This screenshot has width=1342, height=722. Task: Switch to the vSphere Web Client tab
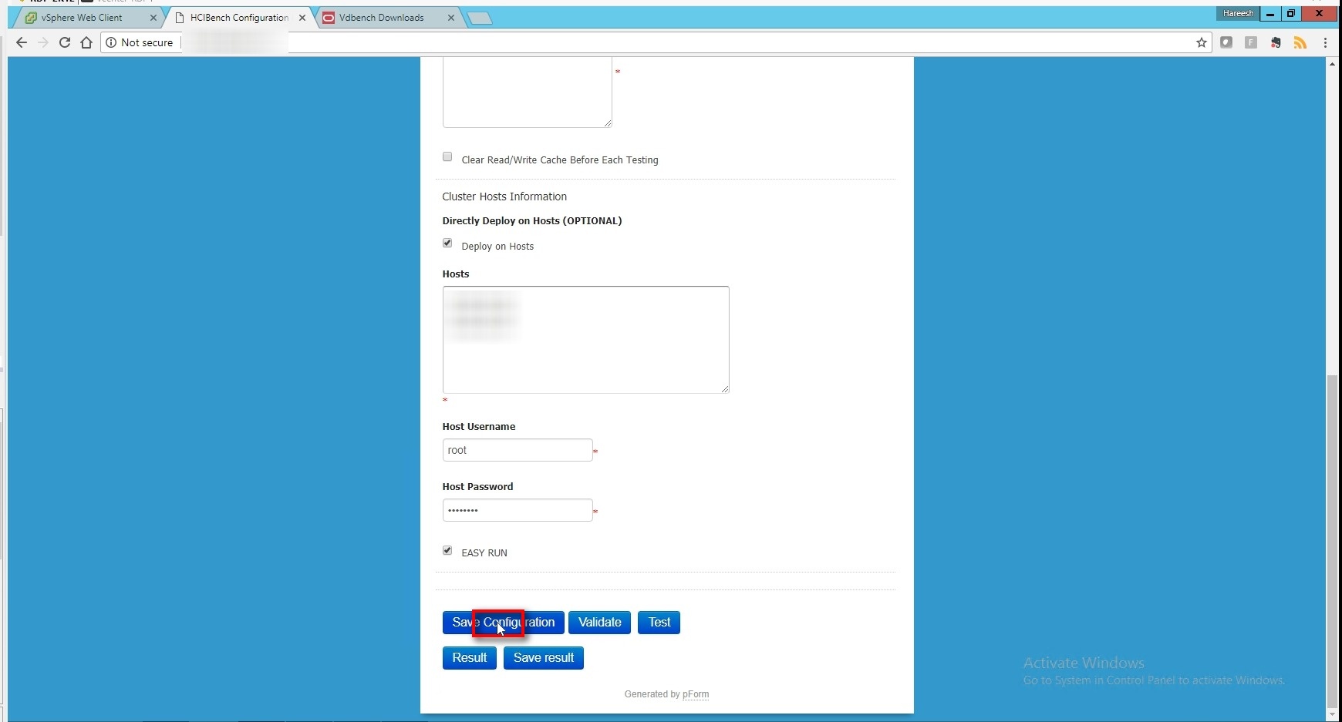click(x=82, y=18)
